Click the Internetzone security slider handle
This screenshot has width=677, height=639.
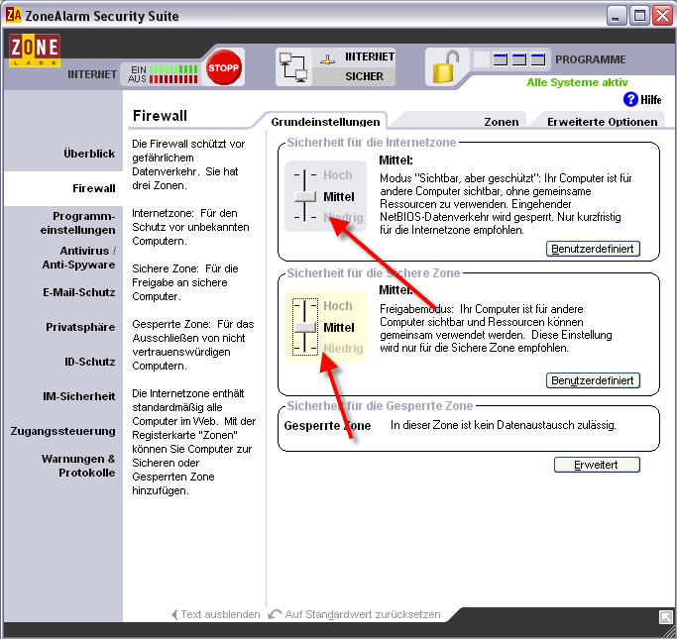[305, 197]
